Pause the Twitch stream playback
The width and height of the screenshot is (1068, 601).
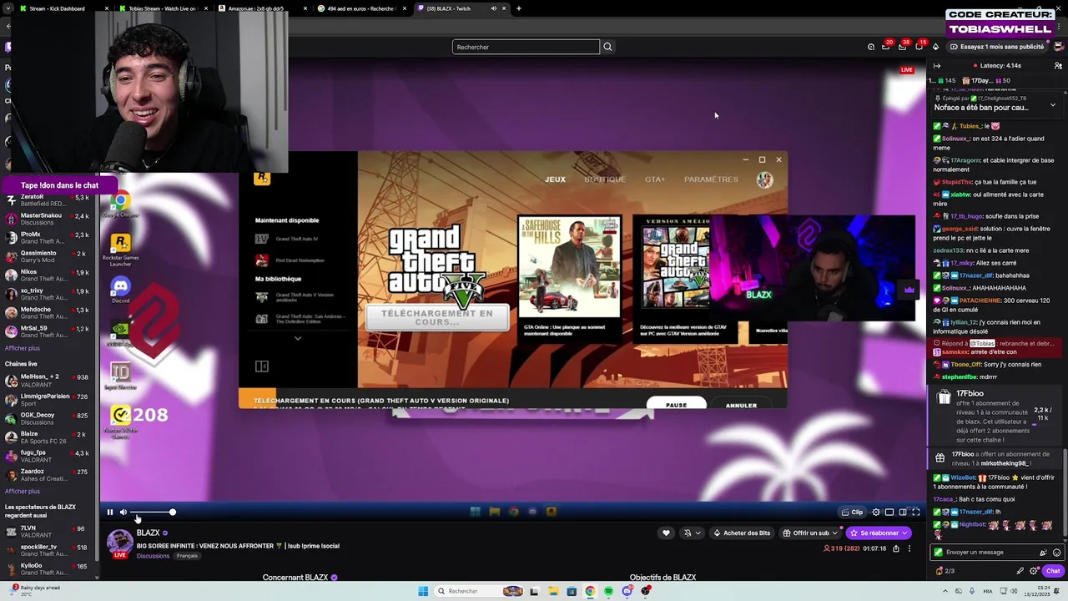click(x=109, y=513)
